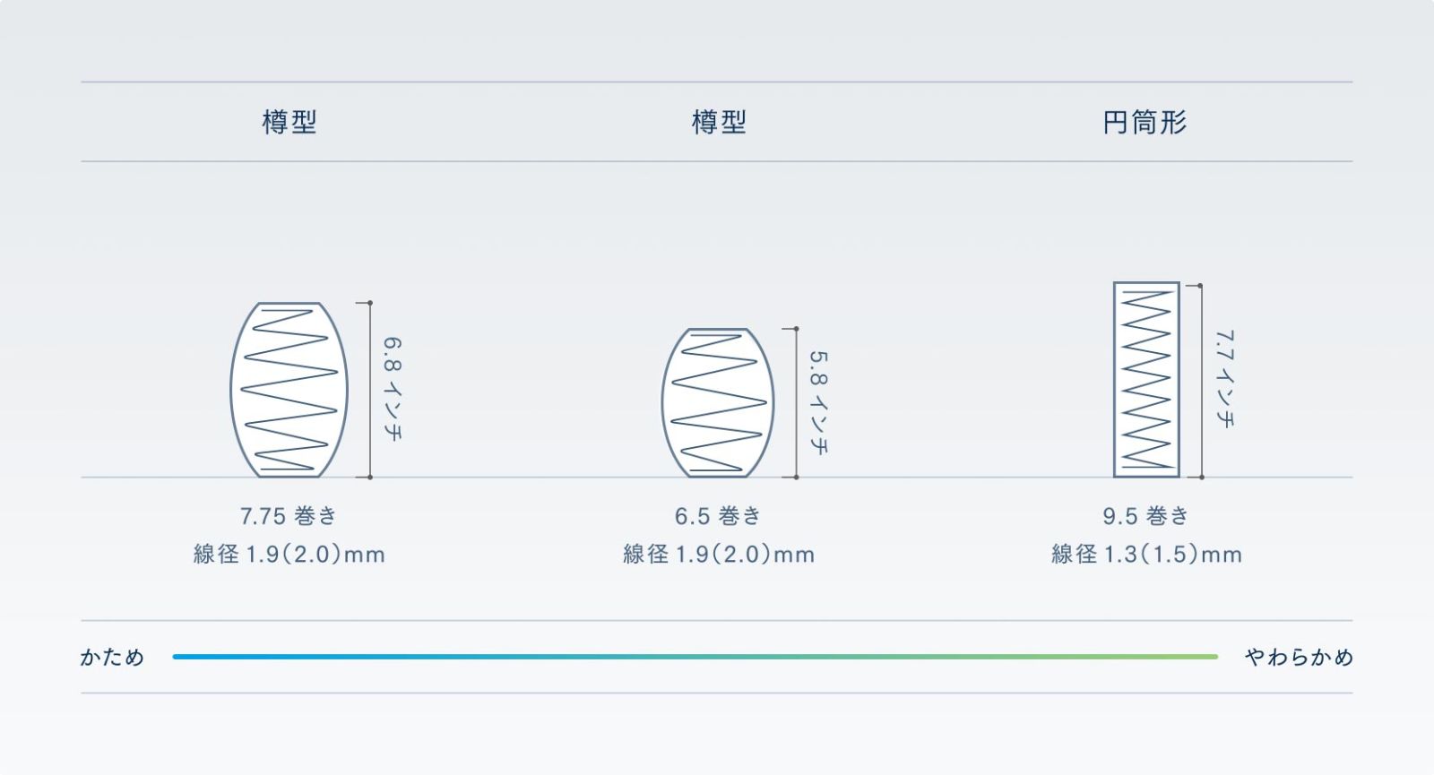Screen dimensions: 1434x775
Task: Click the middle of the firmness gradient bar
Action: click(x=695, y=657)
